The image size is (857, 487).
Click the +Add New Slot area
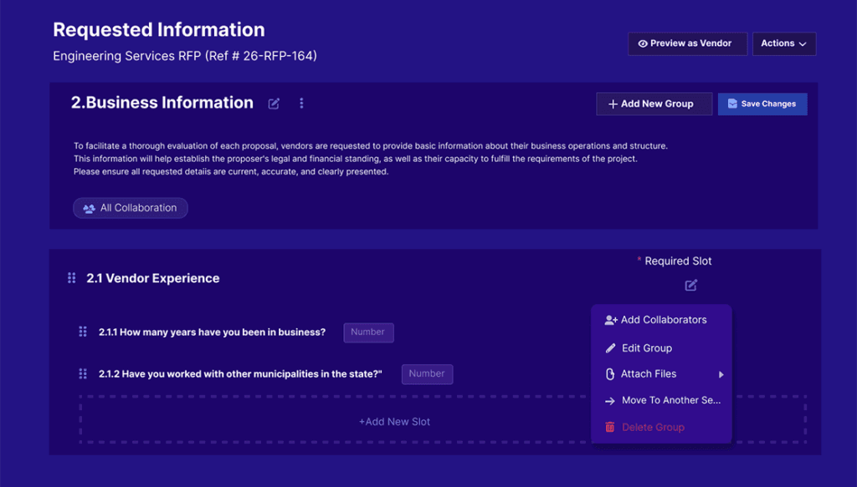click(x=394, y=422)
